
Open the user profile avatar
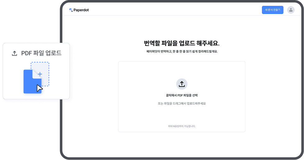(291, 10)
